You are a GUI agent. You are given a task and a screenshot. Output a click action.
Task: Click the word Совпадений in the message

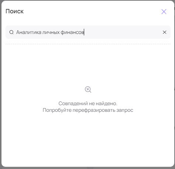click(x=73, y=103)
